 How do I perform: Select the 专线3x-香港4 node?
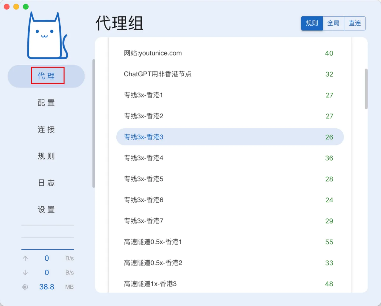pos(143,158)
